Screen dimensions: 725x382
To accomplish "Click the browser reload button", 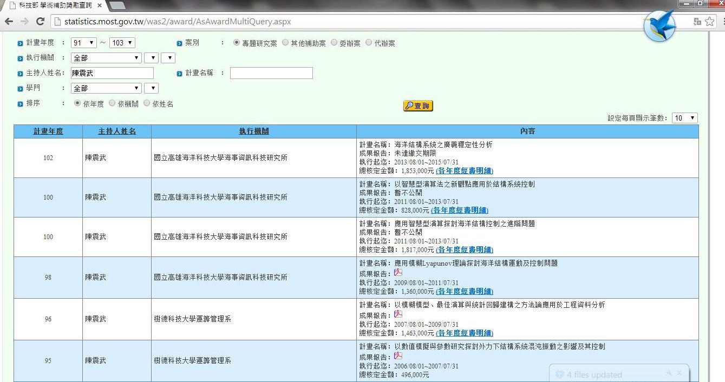I will pyautogui.click(x=40, y=22).
